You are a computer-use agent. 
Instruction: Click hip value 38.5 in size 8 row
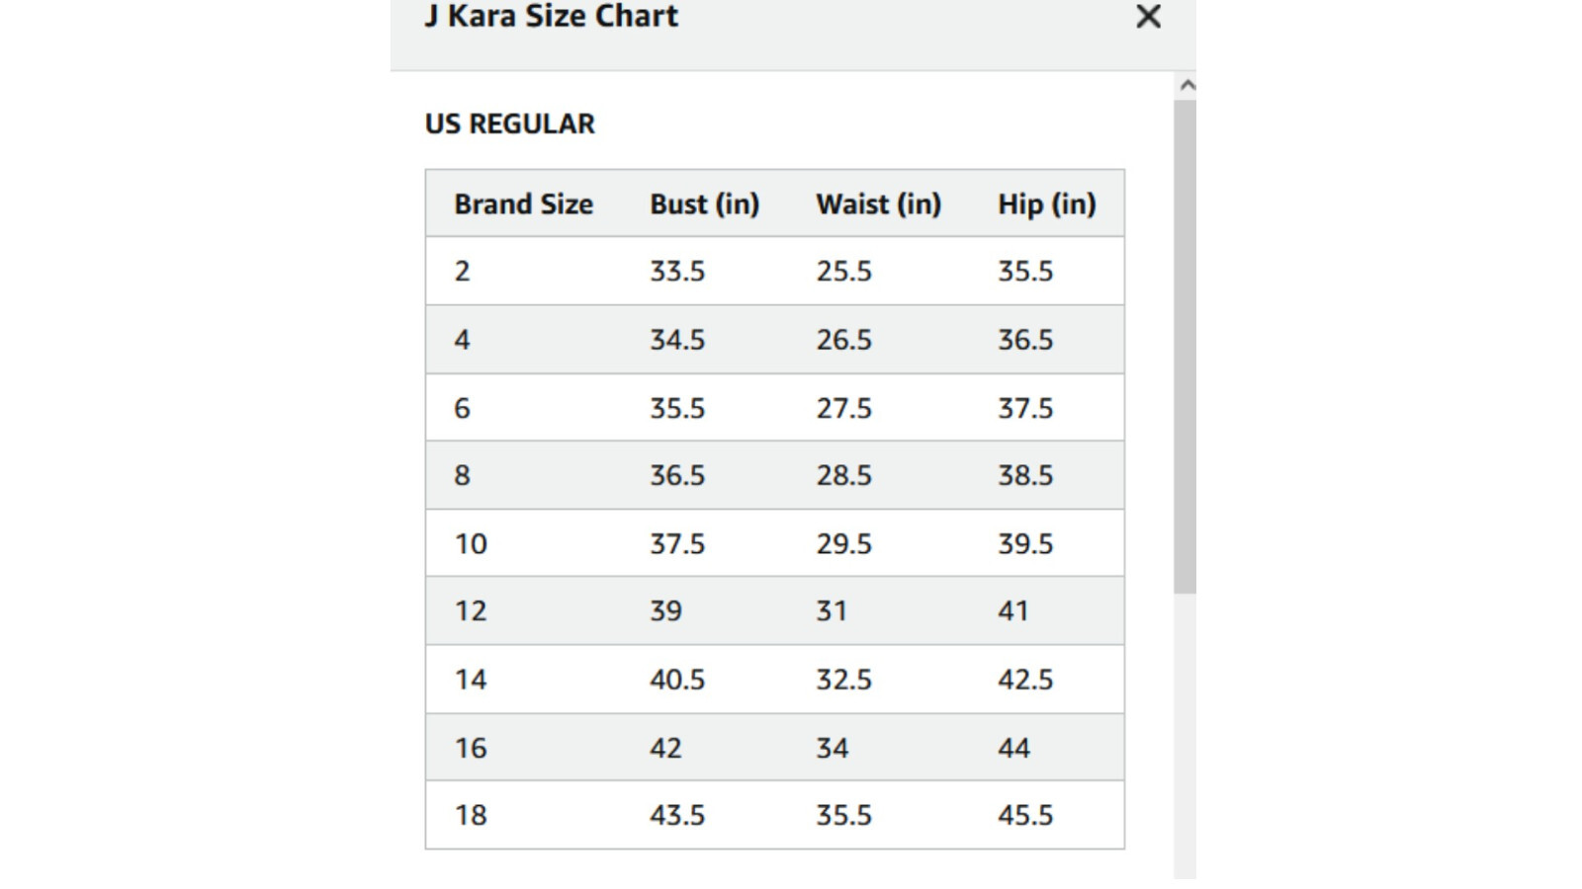click(1025, 476)
